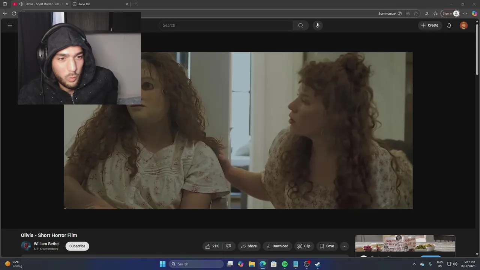Open File Explorer from taskbar
Screen dimensions: 480x270
pos(252,264)
